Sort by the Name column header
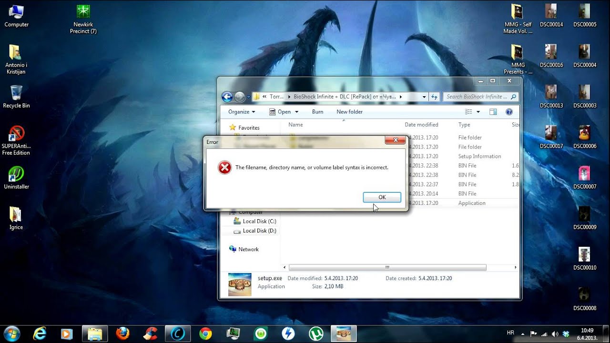610x343 pixels. 295,125
